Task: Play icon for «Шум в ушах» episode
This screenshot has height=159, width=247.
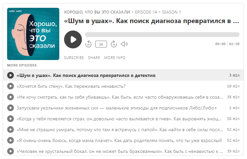Action: 11,75
